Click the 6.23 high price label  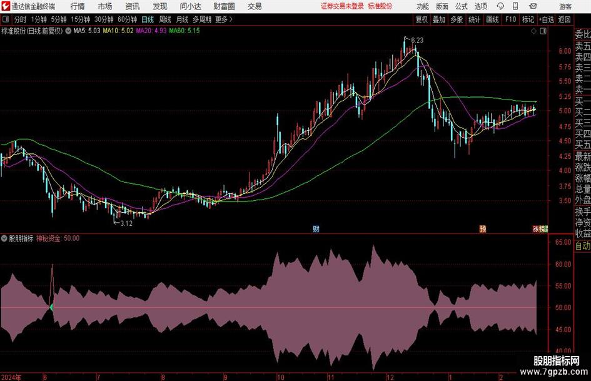[x=417, y=40]
